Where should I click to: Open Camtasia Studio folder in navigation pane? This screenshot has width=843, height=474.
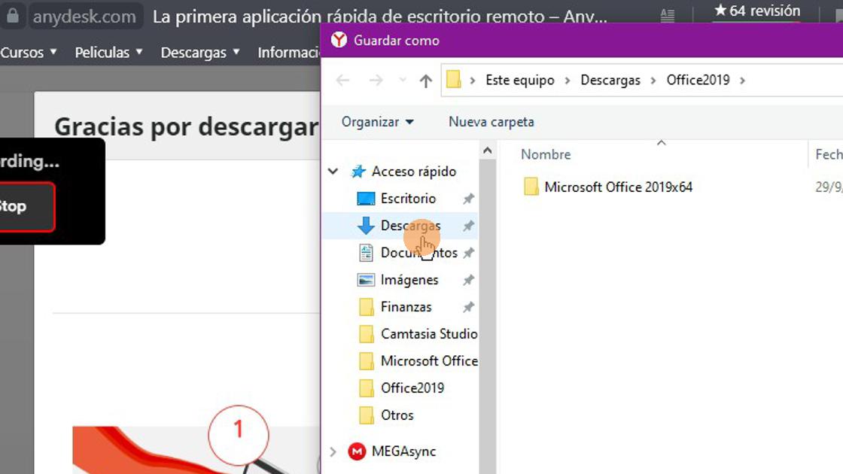429,334
